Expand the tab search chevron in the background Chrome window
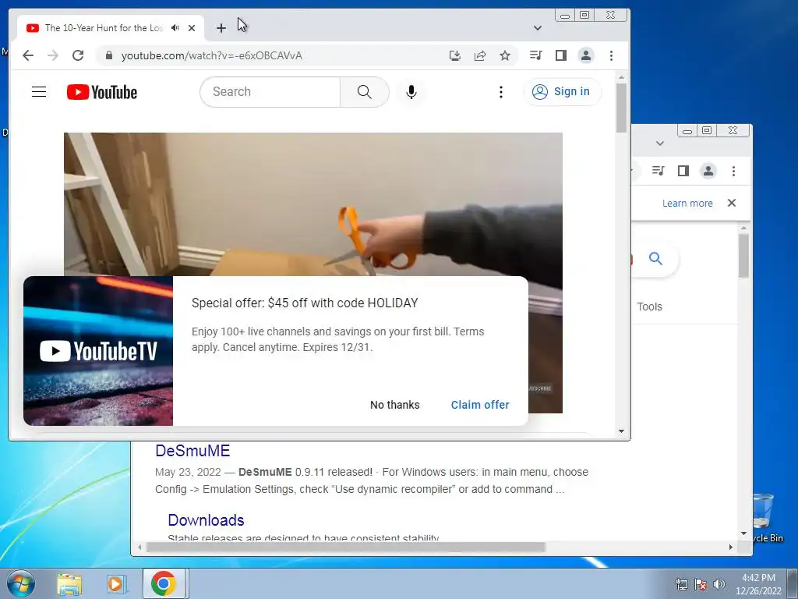The height and width of the screenshot is (599, 798). (660, 144)
